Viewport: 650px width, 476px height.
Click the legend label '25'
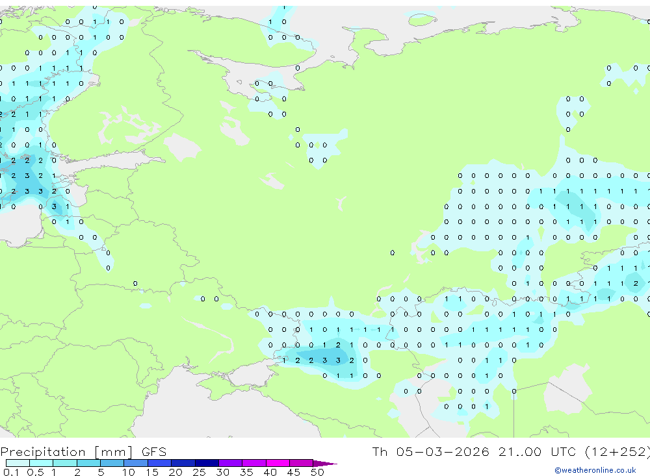199,472
